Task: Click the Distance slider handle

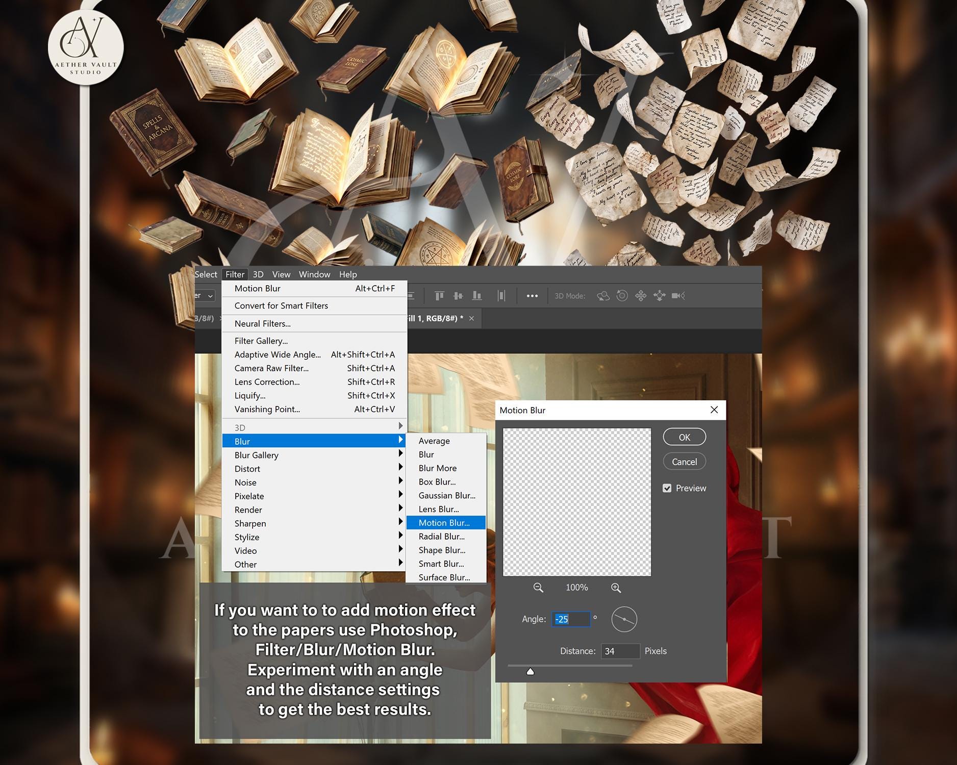Action: click(x=530, y=671)
